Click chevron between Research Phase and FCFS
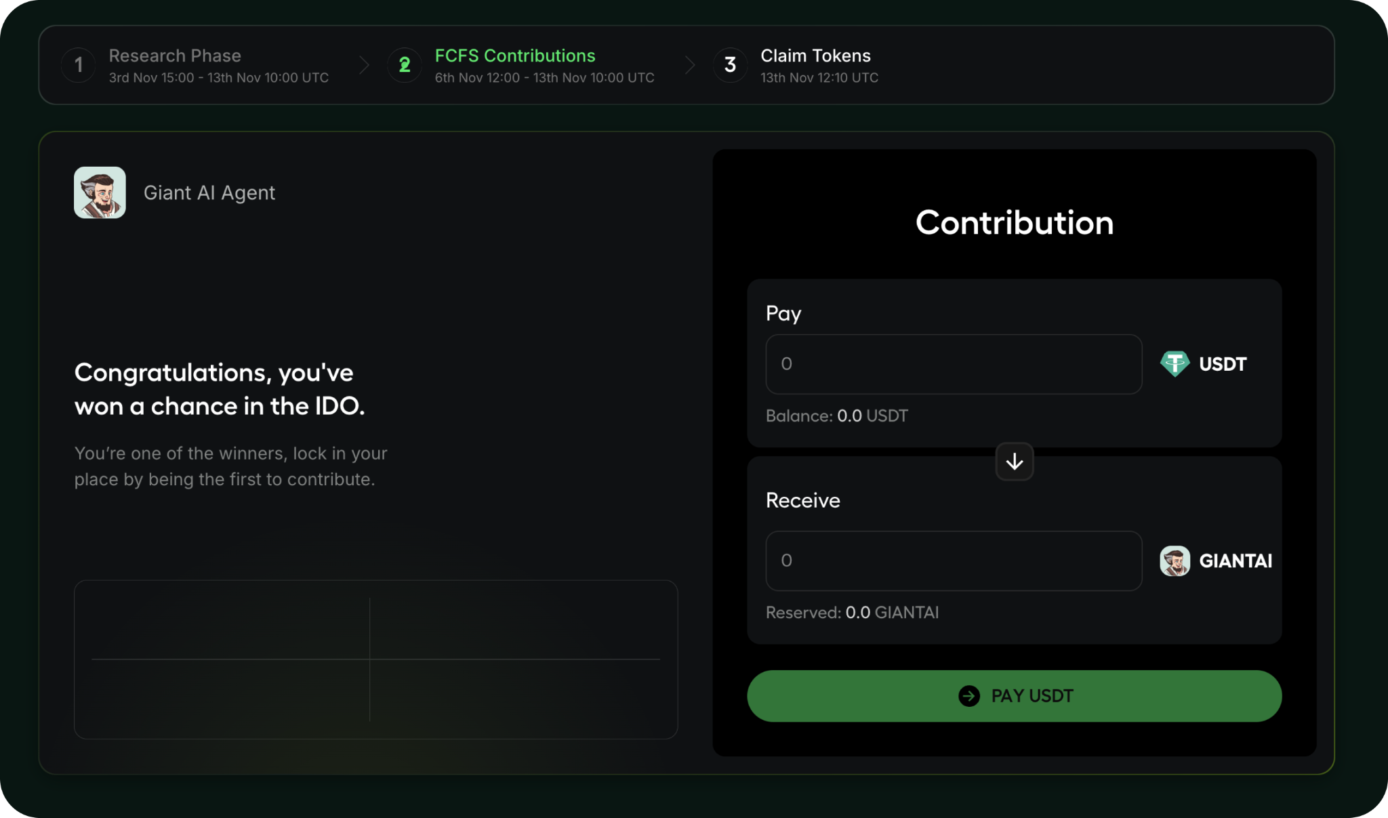The image size is (1388, 818). (x=365, y=65)
